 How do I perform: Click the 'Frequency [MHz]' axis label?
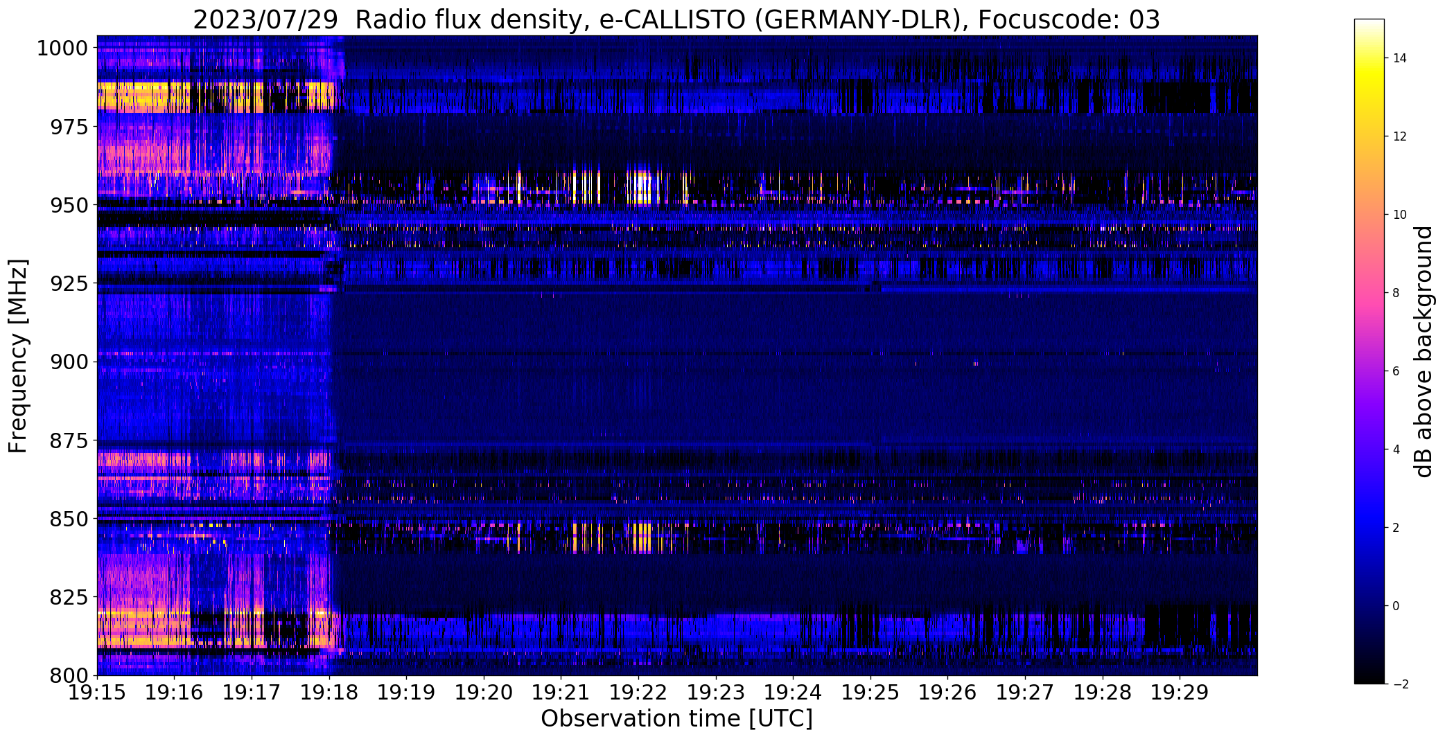pyautogui.click(x=18, y=356)
